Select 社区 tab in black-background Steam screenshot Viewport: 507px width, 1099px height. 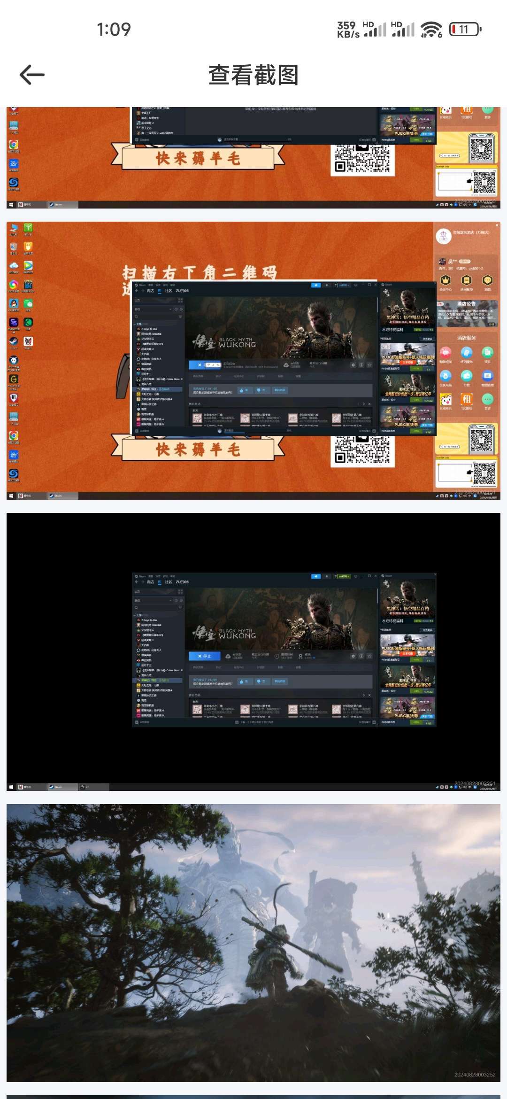coord(168,582)
